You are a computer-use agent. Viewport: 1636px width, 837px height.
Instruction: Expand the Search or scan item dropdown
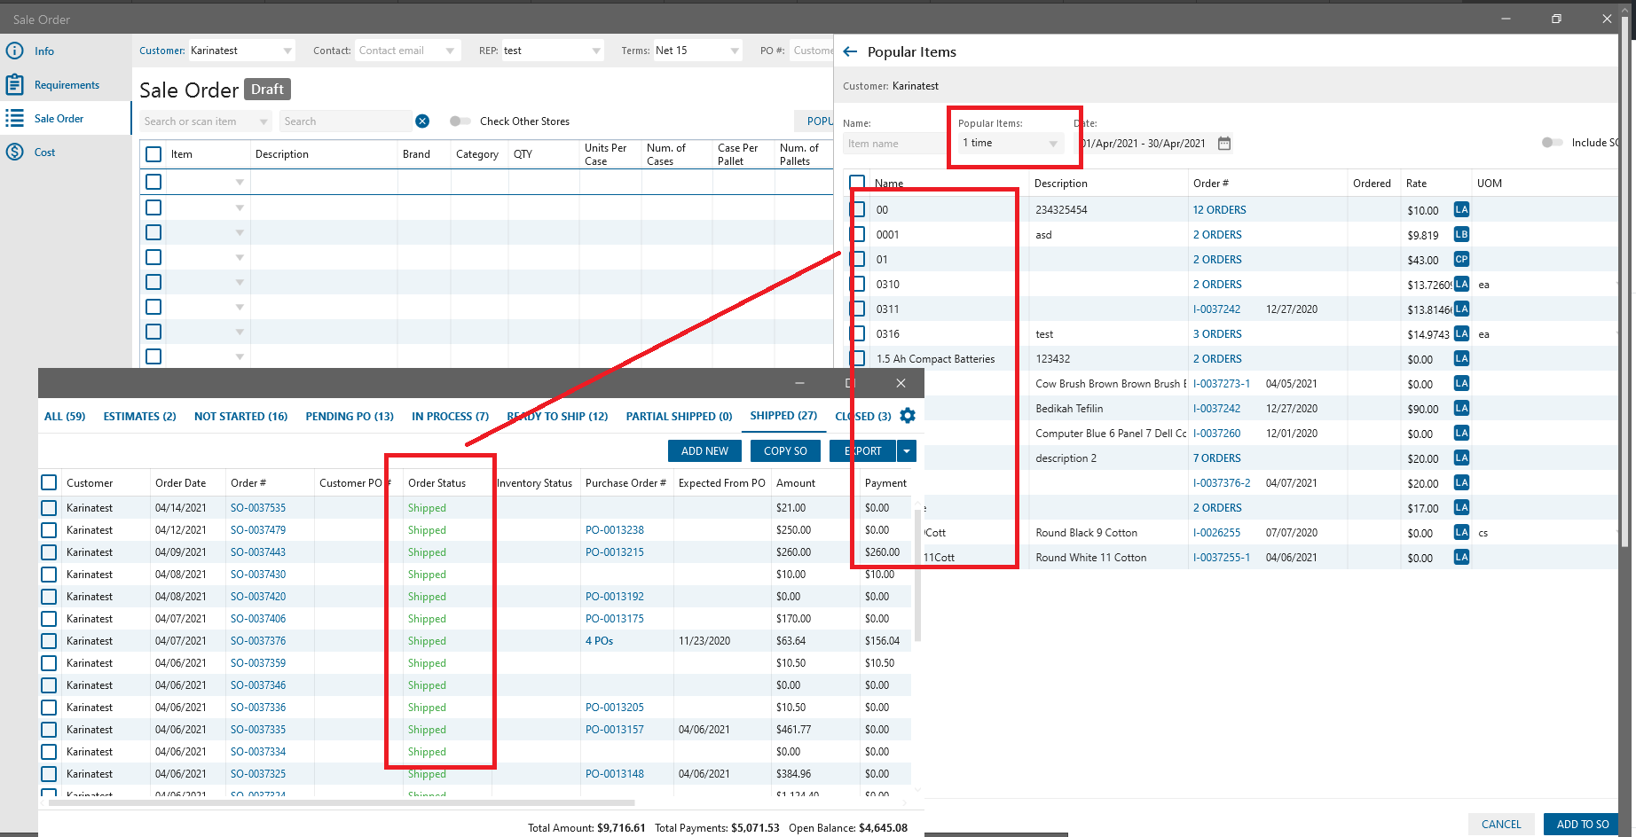pyautogui.click(x=263, y=121)
